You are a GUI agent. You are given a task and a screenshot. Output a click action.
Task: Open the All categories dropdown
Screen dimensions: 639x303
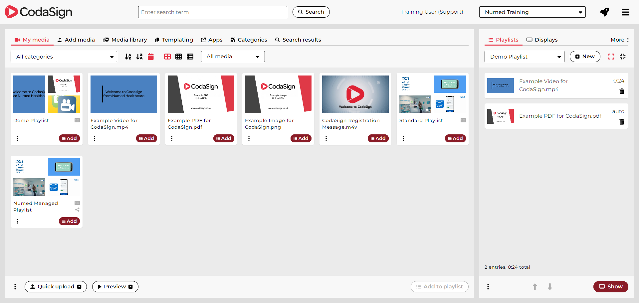coord(64,57)
